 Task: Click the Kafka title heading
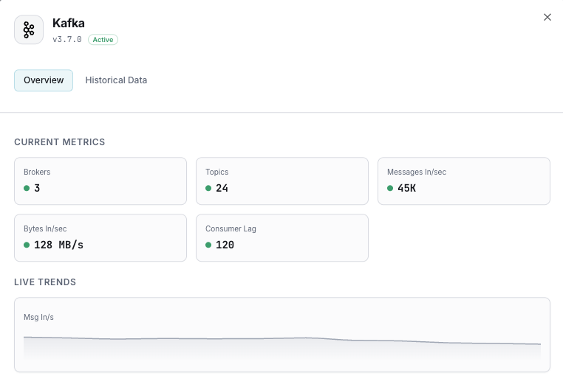pos(69,24)
